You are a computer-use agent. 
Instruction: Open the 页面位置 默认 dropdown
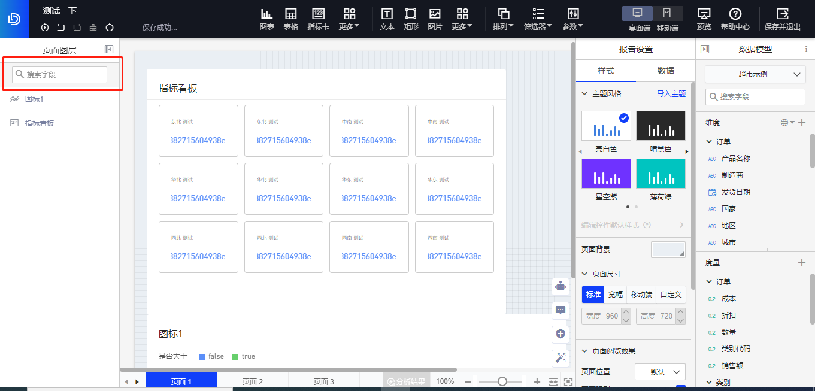click(660, 372)
